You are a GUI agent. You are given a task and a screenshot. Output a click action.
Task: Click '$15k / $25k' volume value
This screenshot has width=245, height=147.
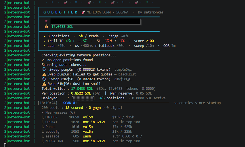tap(123, 117)
